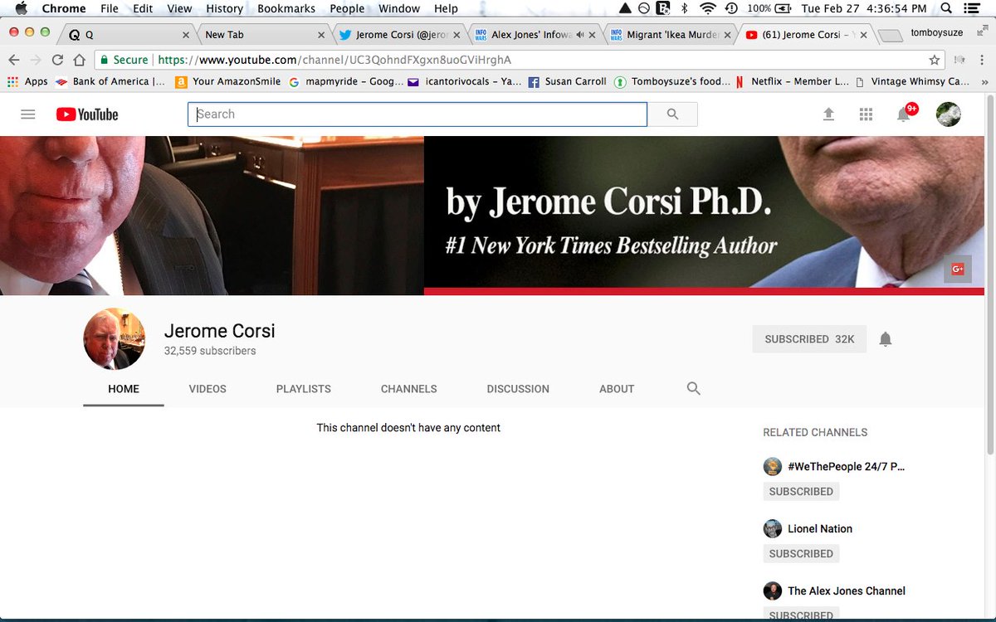The width and height of the screenshot is (996, 622).
Task: Open the File menu
Action: 110,8
